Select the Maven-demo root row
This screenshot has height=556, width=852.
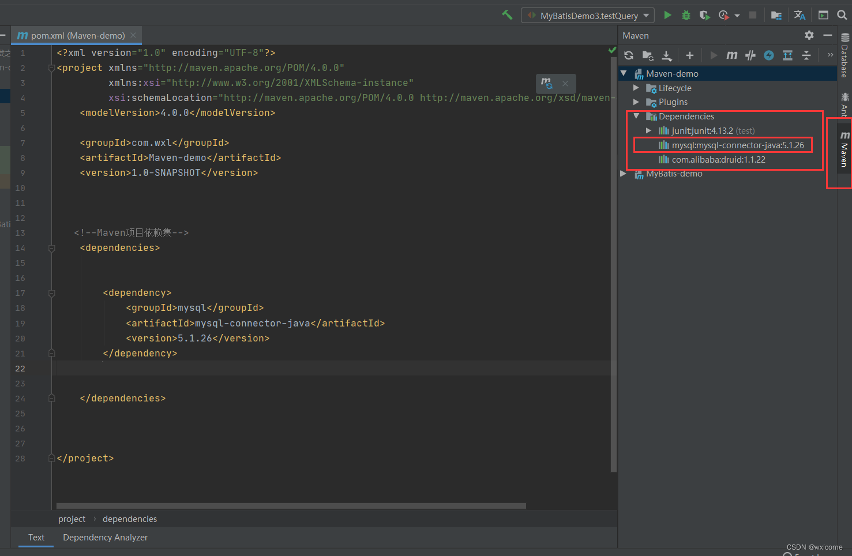727,73
